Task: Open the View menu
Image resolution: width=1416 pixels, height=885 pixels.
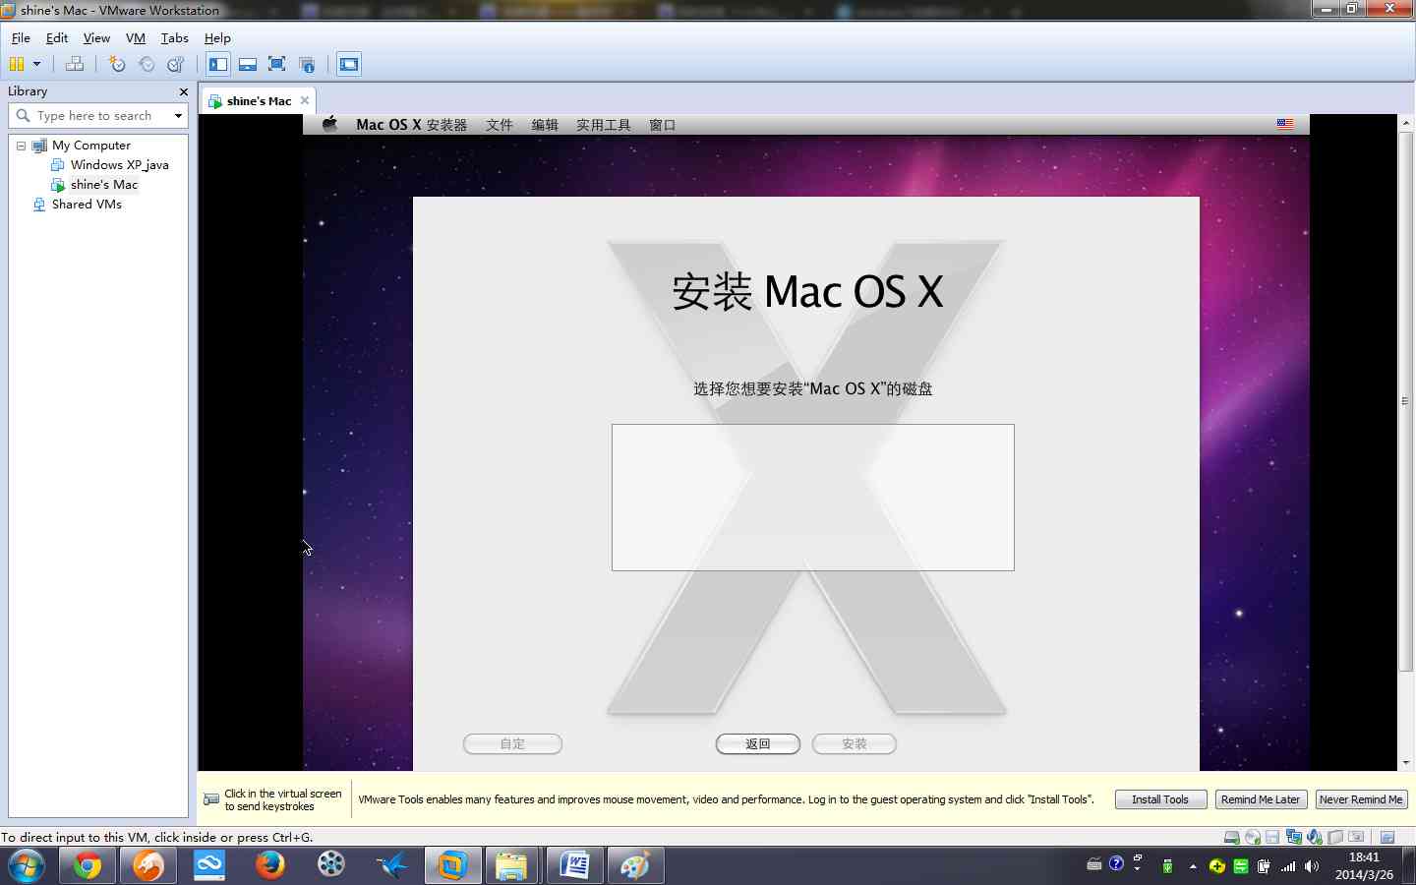Action: click(x=96, y=38)
